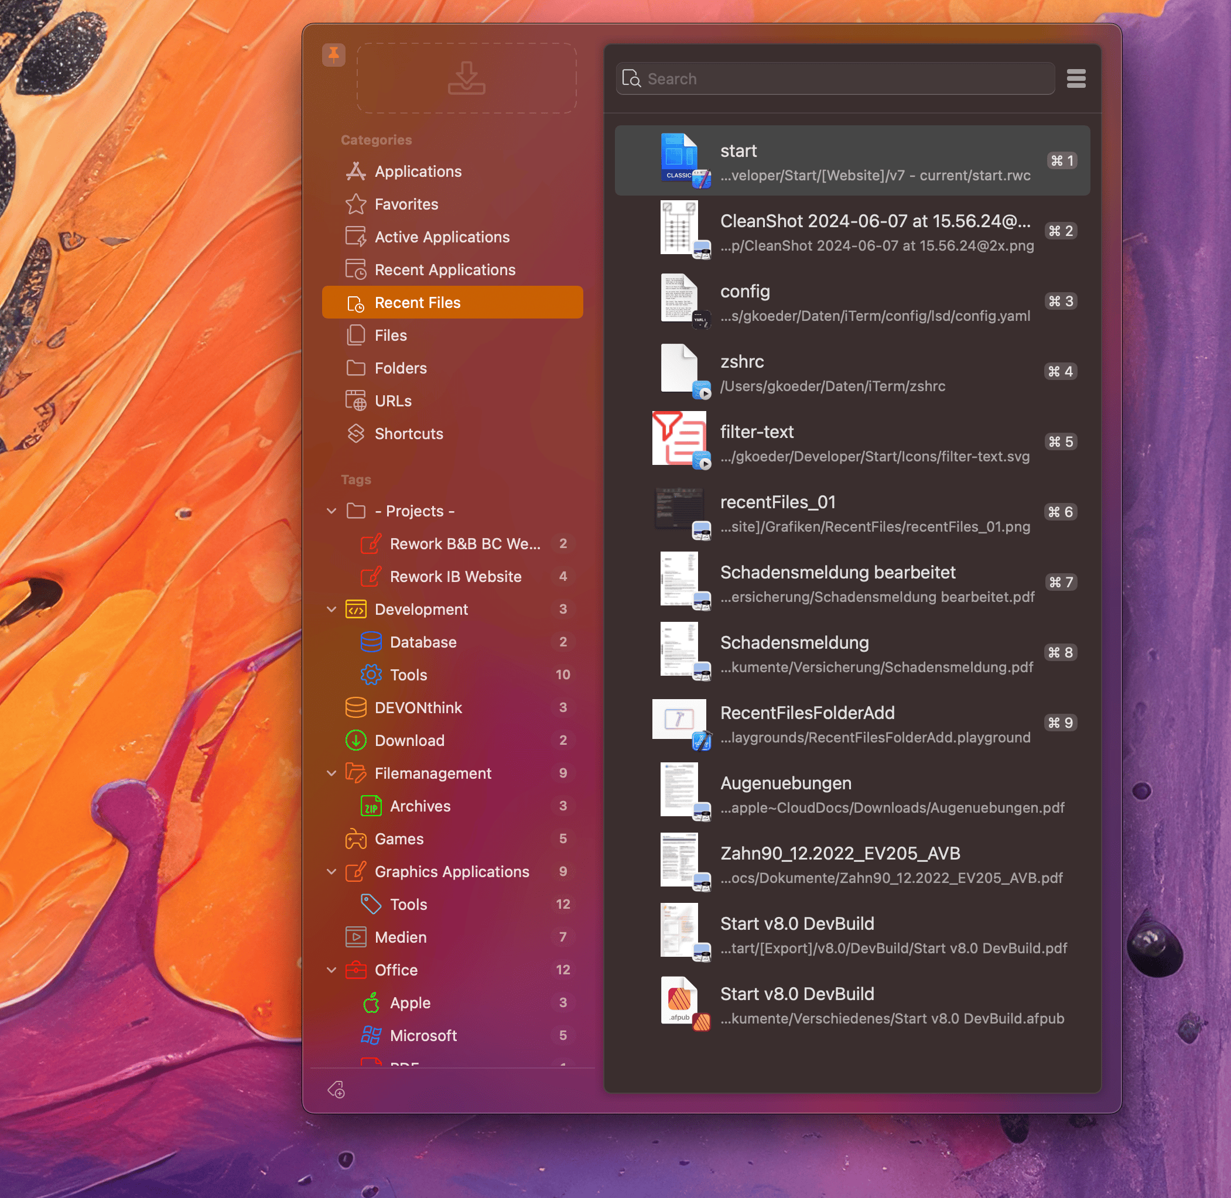Screen dimensions: 1231x1198
Task: Open Start v8.0 DevBuild pdf file
Action: point(852,933)
